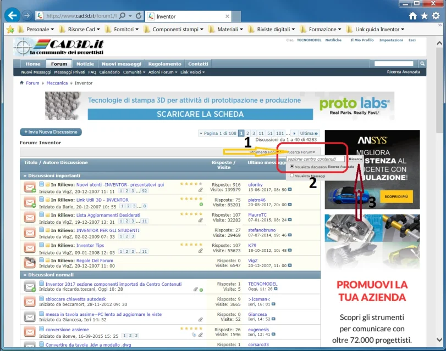The height and width of the screenshot is (351, 446).
Task: Click the add-to-favorites bar star icon
Action: [x=10, y=29]
